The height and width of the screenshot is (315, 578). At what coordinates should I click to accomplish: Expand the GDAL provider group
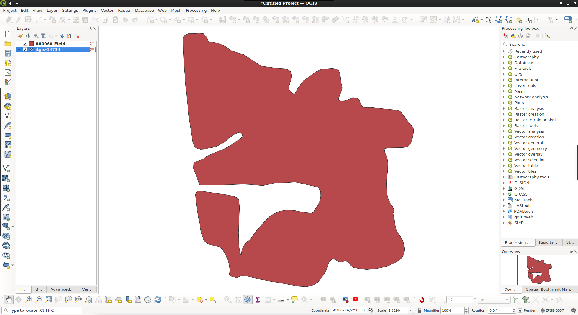click(x=505, y=188)
